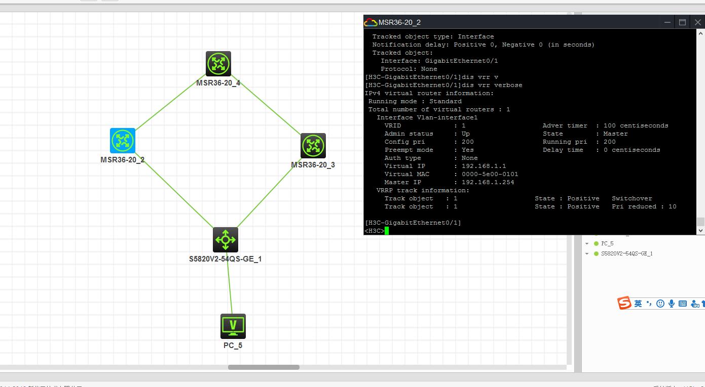
Task: Minimize the MSR36-20_2 terminal window
Action: coord(668,22)
